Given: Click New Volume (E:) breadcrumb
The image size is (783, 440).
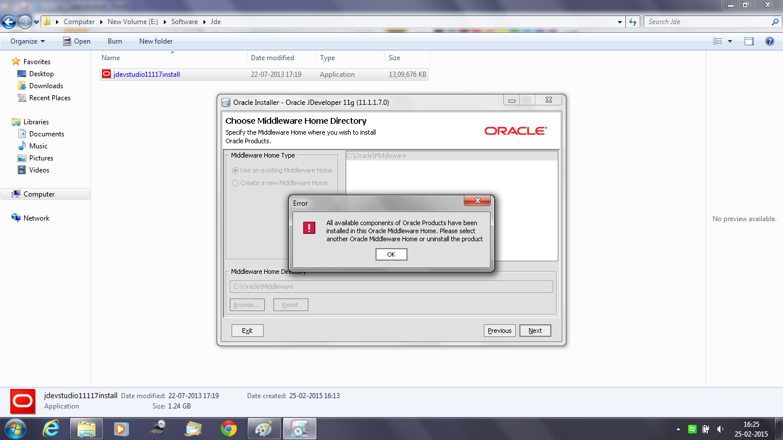Looking at the screenshot, I should (132, 22).
